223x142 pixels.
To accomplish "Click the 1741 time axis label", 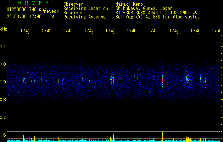I will (25, 31).
